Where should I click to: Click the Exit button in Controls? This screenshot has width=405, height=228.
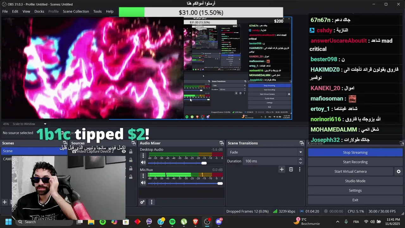[355, 200]
